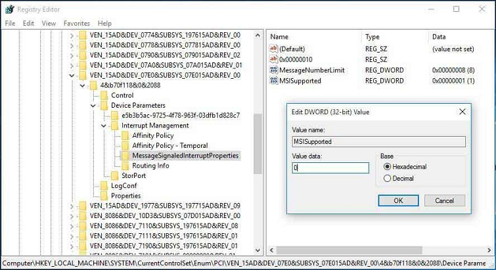The width and height of the screenshot is (496, 270).
Task: Click folder icon of VEN_15AD&DEV_0778 key
Action: 83,45
